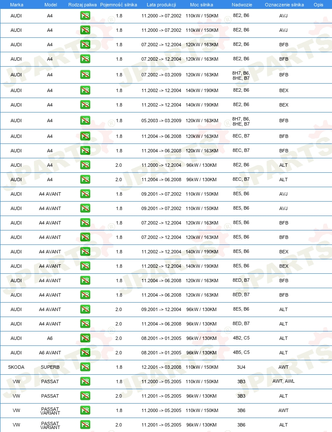Click the Lata produkcji column header
Image resolution: width=332 pixels, height=432 pixels.
(161, 5)
